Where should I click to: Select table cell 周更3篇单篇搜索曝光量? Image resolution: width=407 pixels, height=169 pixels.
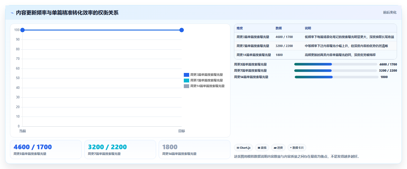[x=253, y=37]
